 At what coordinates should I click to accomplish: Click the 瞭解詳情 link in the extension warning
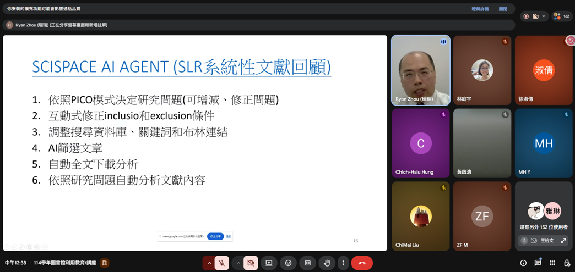pyautogui.click(x=480, y=9)
